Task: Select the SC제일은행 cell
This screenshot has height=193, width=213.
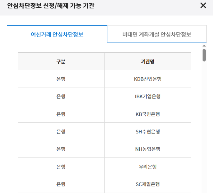Action: click(x=148, y=184)
